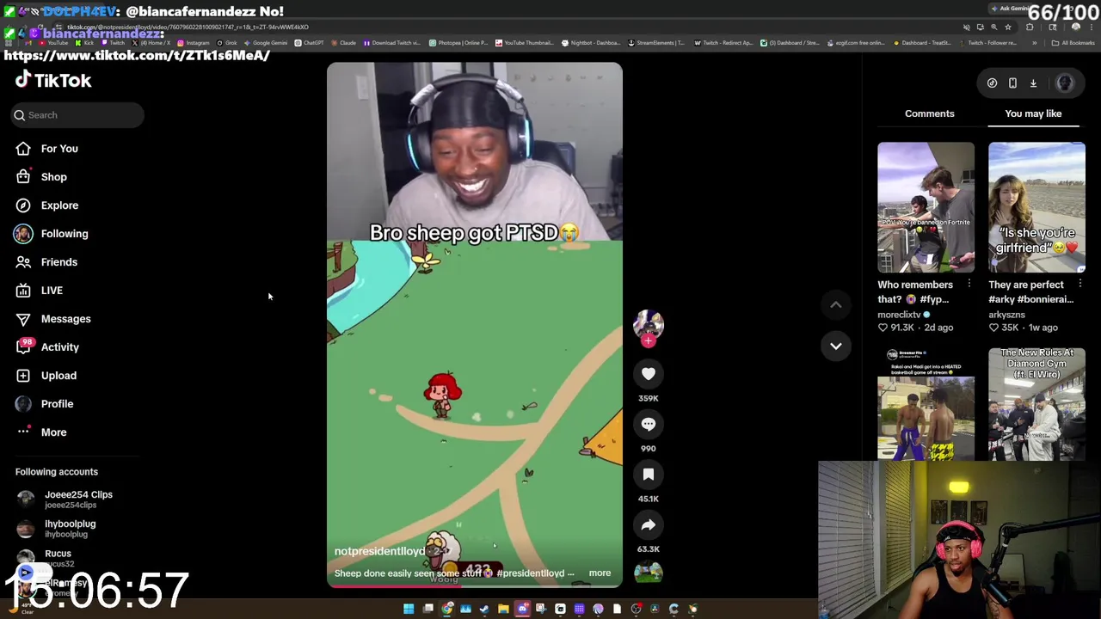Open the Google Gemini bookmark

(x=266, y=43)
